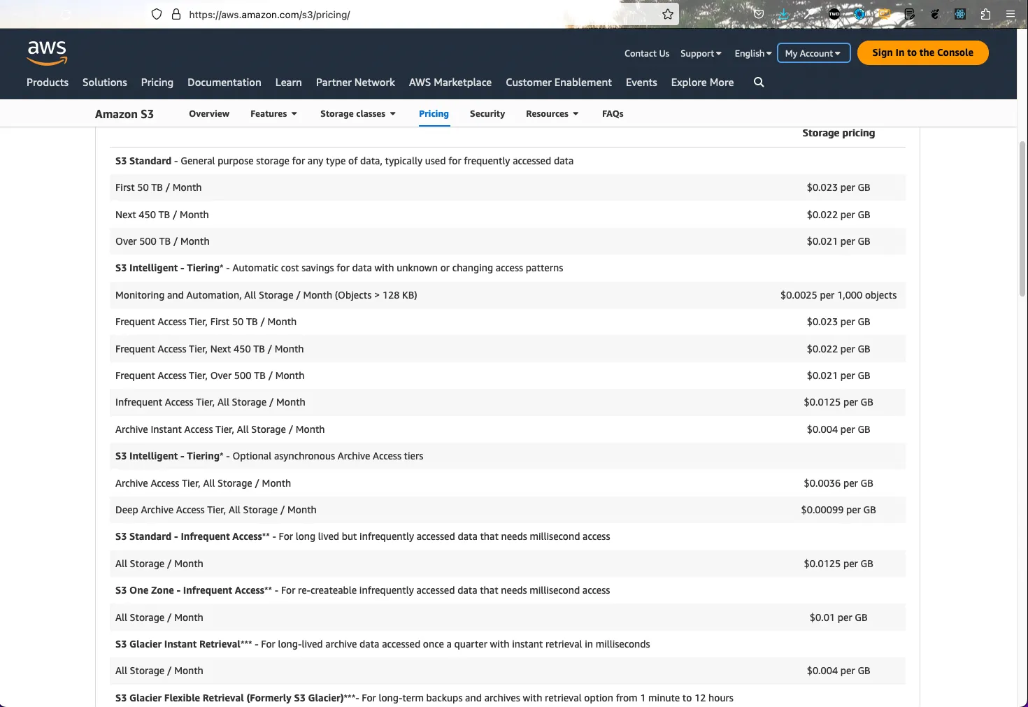This screenshot has height=707, width=1028.
Task: Click the GNOME foot extension icon
Action: [x=935, y=14]
